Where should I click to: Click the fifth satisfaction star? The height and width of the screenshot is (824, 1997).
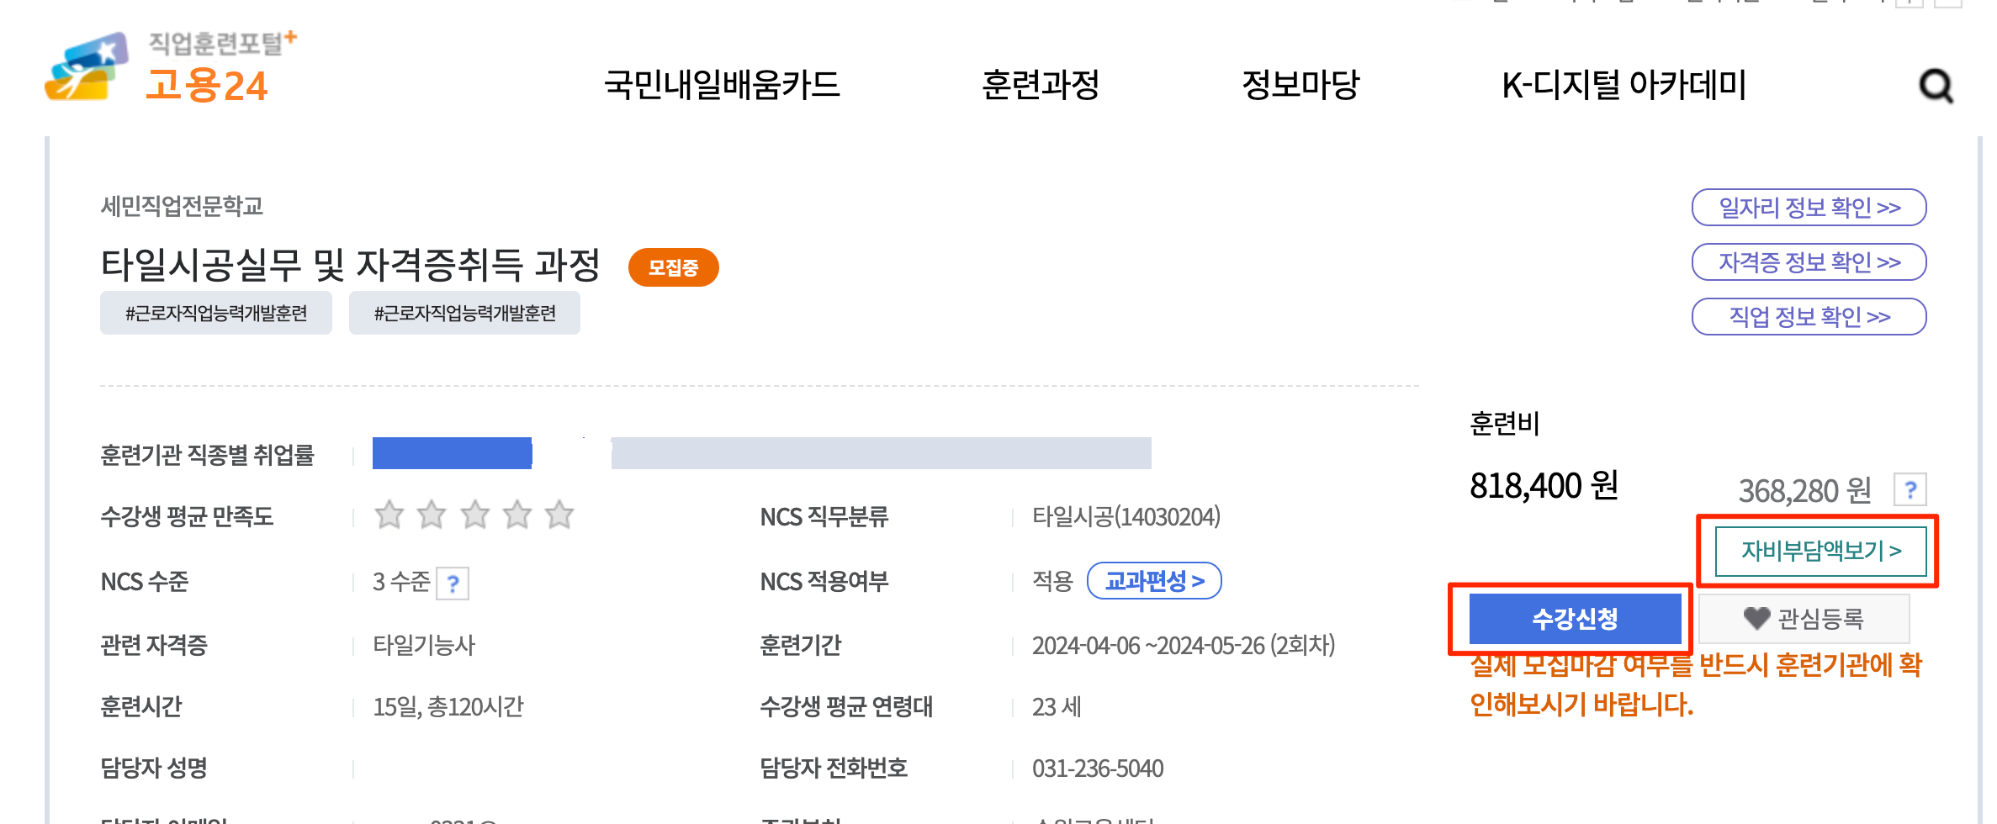(559, 515)
